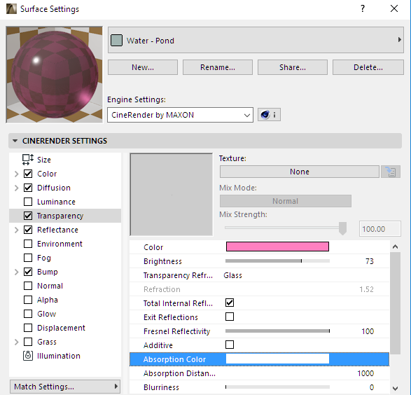Check the Exit Reflections checkbox
This screenshot has height=395, width=411.
230,317
